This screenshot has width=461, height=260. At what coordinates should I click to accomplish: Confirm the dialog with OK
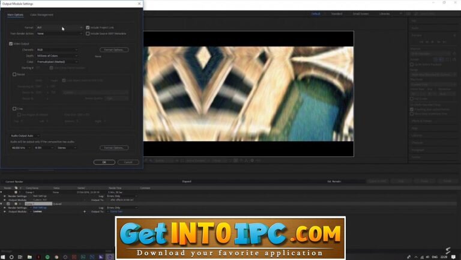tap(104, 162)
